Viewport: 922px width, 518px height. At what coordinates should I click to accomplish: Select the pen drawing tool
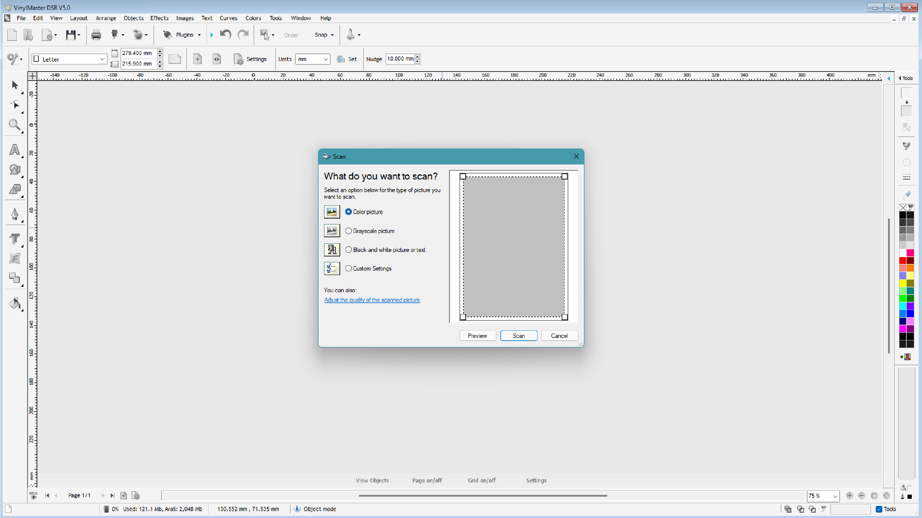tap(15, 214)
